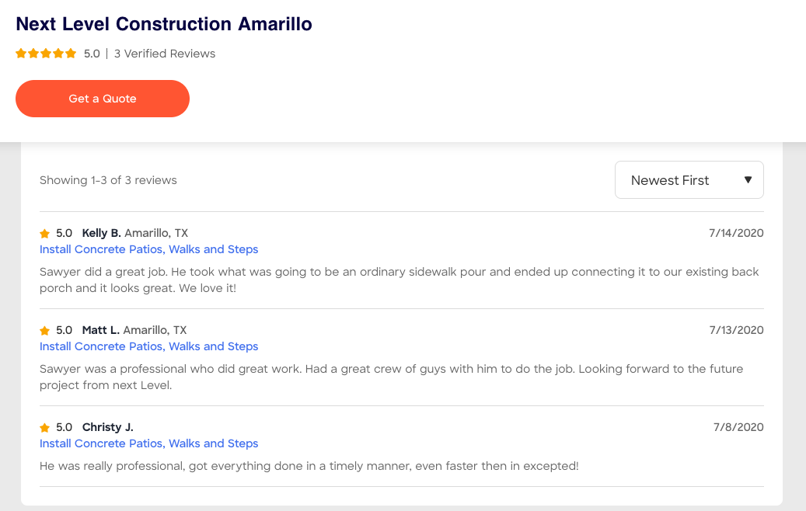
Task: Select the second star under the business name
Action: click(33, 54)
